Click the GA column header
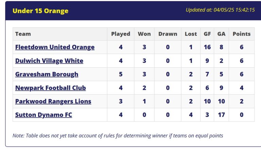The image size is (261, 149). click(x=221, y=34)
